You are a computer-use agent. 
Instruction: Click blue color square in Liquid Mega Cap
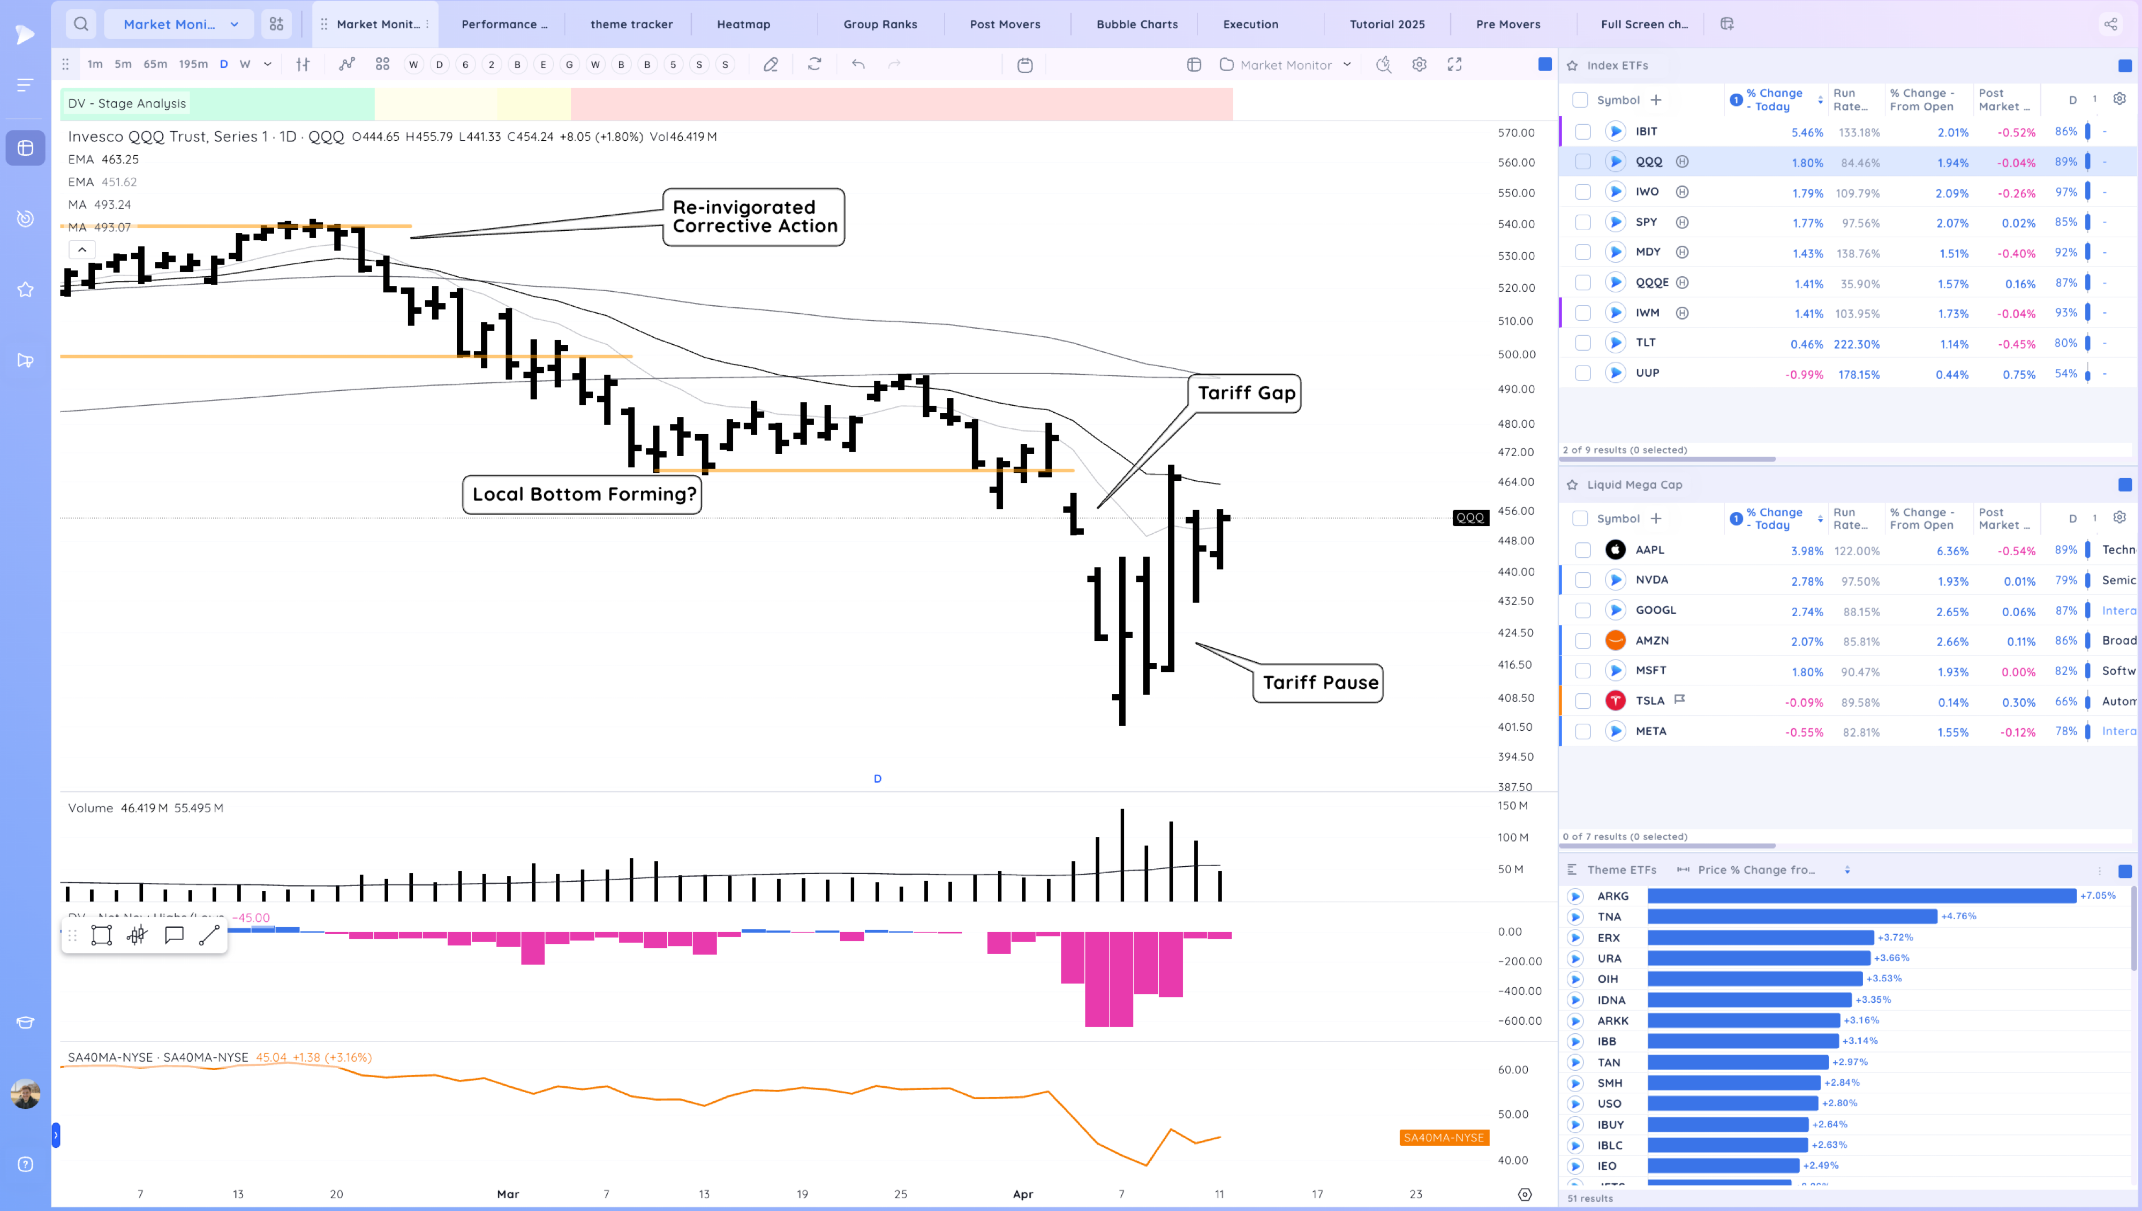coord(2124,484)
